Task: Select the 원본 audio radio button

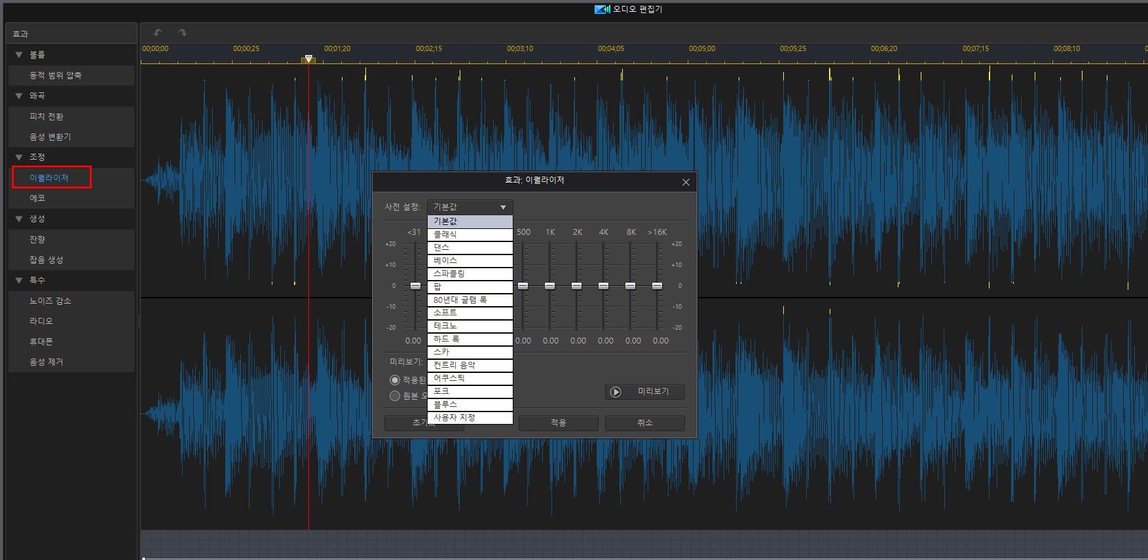Action: tap(395, 396)
